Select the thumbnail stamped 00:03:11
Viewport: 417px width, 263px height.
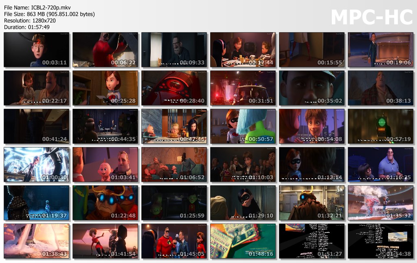pos(36,50)
